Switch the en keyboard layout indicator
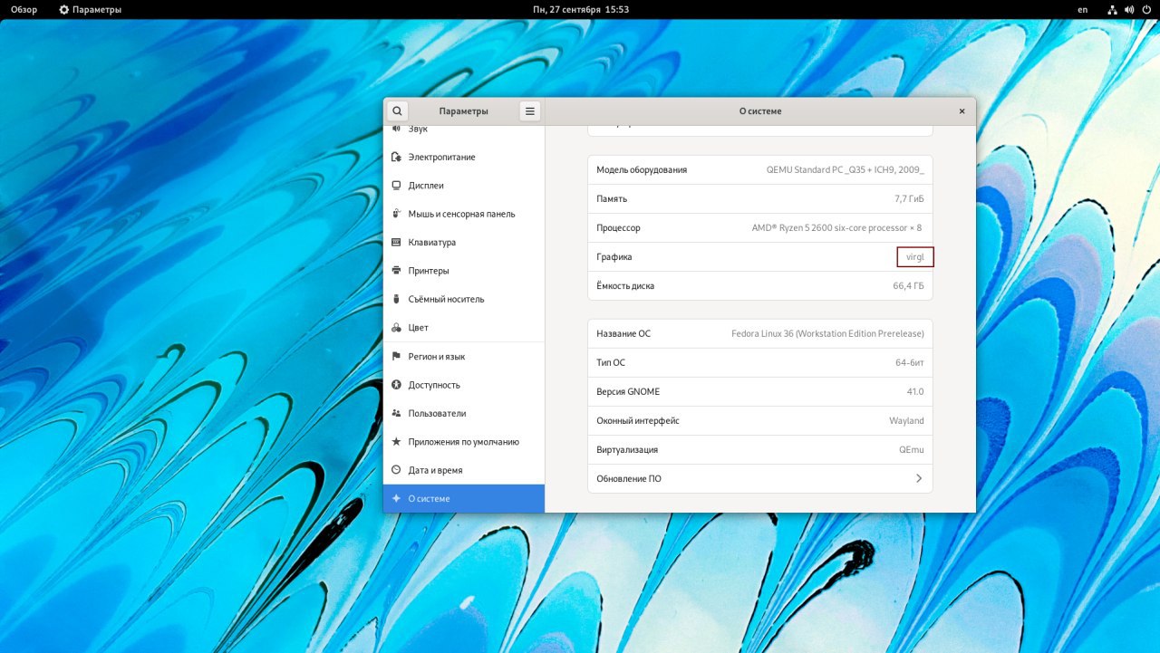Image resolution: width=1160 pixels, height=653 pixels. [x=1082, y=9]
